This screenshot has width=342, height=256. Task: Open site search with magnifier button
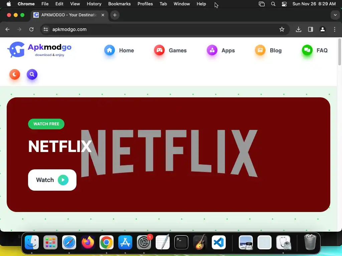(32, 74)
